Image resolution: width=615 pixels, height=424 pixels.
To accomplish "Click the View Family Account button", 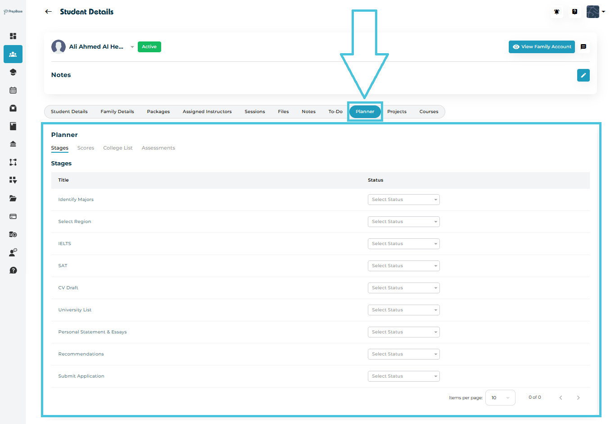I will pos(542,47).
